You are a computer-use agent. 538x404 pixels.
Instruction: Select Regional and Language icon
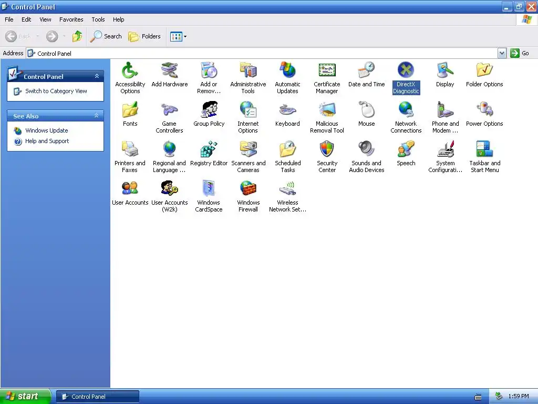[x=170, y=149]
